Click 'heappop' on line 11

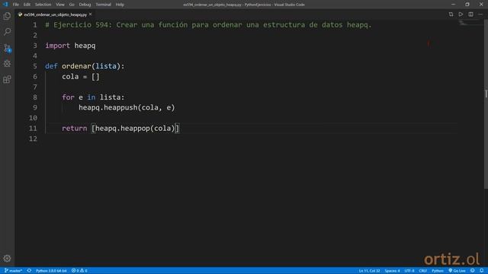135,129
